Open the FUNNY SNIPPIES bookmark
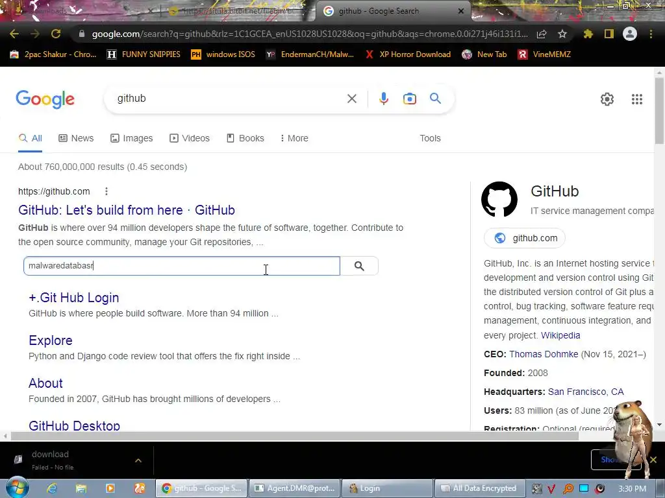Image resolution: width=665 pixels, height=498 pixels. click(144, 54)
